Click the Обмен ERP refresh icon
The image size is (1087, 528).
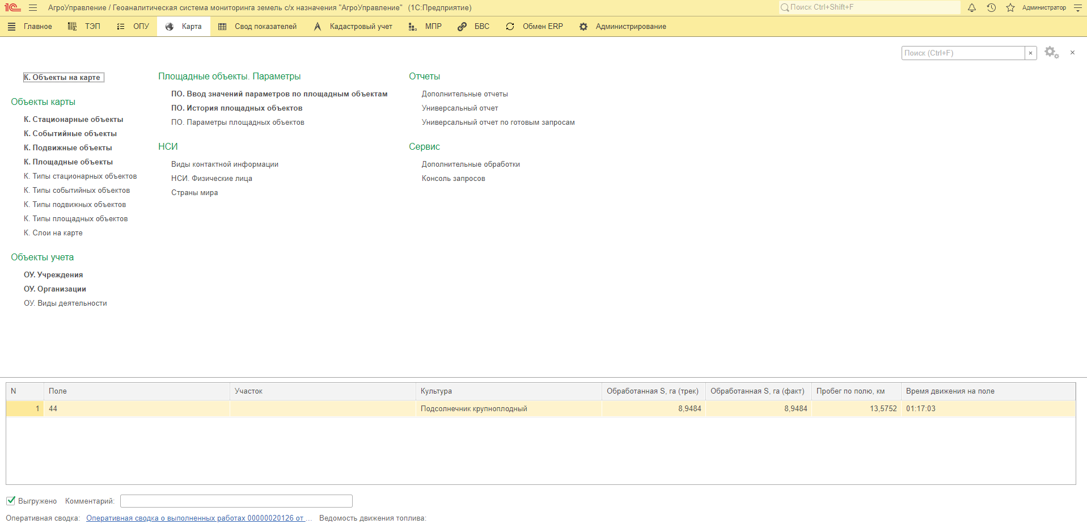pyautogui.click(x=510, y=27)
